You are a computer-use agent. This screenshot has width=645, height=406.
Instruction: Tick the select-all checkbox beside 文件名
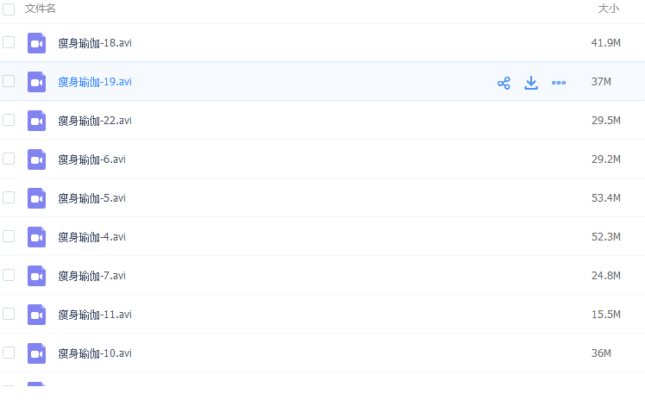(9, 9)
